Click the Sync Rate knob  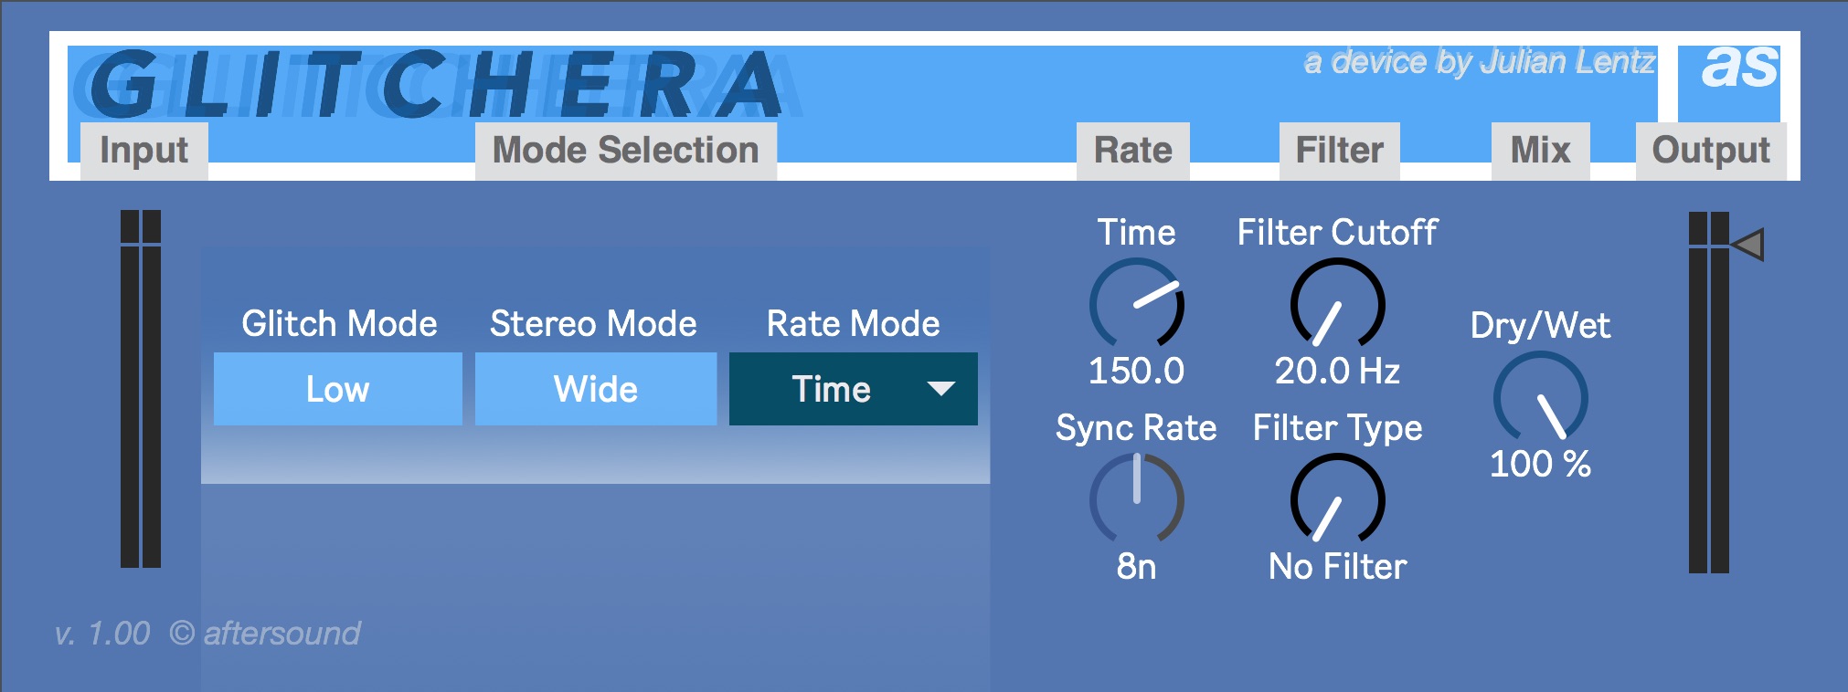pos(1136,499)
